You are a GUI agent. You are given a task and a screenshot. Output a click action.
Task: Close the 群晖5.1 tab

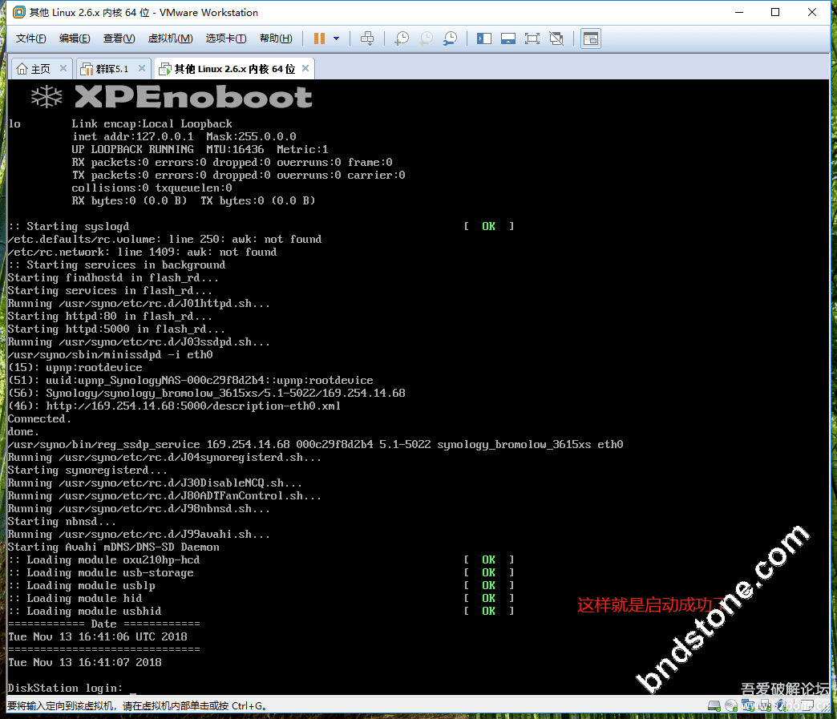[141, 68]
